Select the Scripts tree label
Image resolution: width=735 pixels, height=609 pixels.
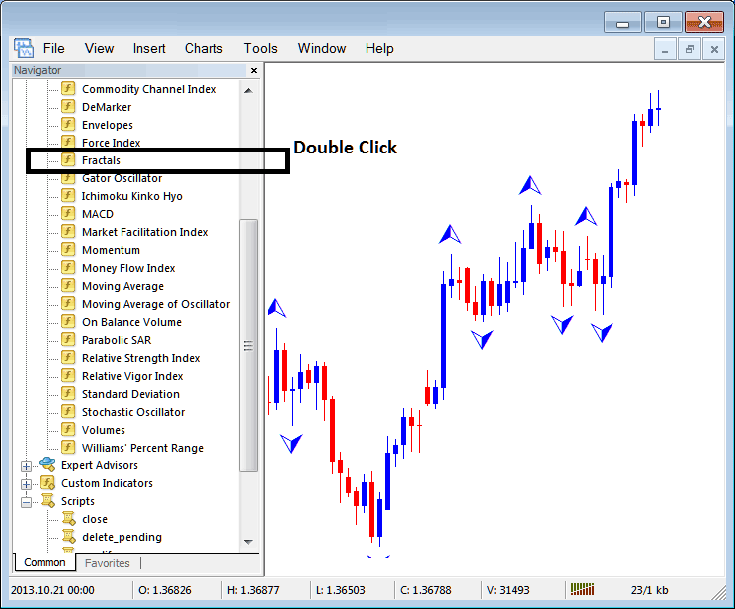(x=78, y=501)
